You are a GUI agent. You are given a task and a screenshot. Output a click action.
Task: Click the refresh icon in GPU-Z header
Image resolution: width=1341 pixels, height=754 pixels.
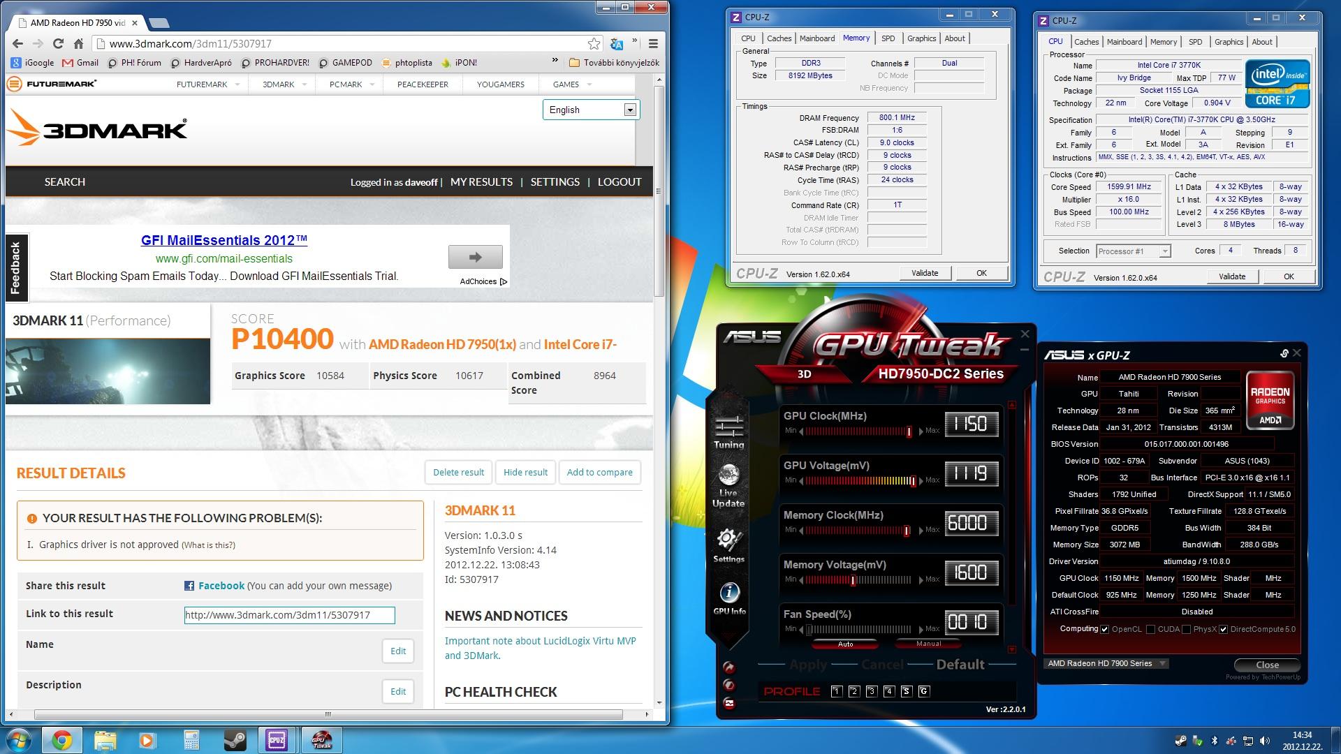1284,354
